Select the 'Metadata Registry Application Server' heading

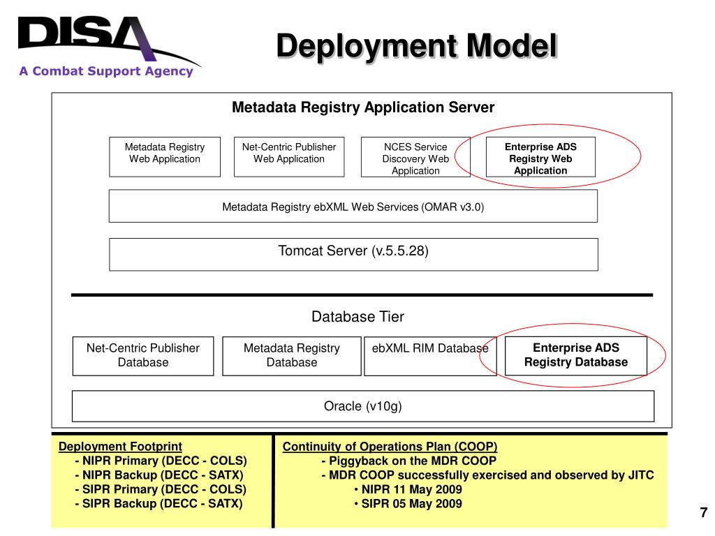tap(363, 107)
